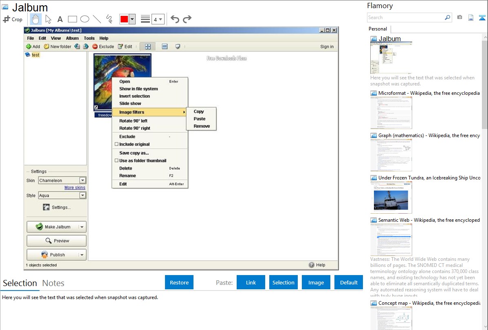
Task: Open the Album menu in Jalbum
Action: tap(72, 38)
